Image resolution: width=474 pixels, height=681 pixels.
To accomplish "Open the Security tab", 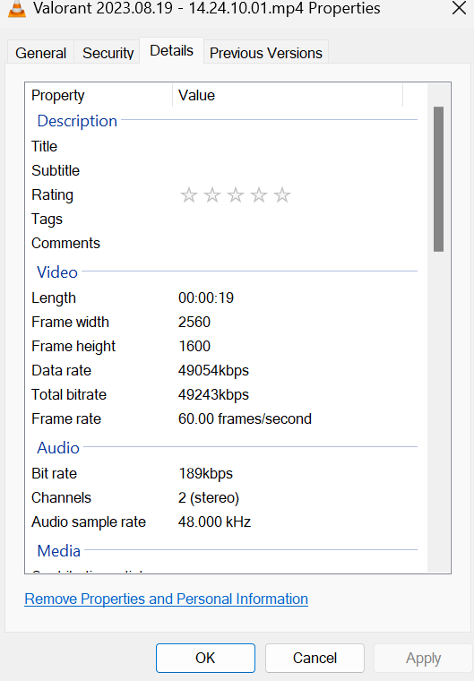I will click(108, 53).
